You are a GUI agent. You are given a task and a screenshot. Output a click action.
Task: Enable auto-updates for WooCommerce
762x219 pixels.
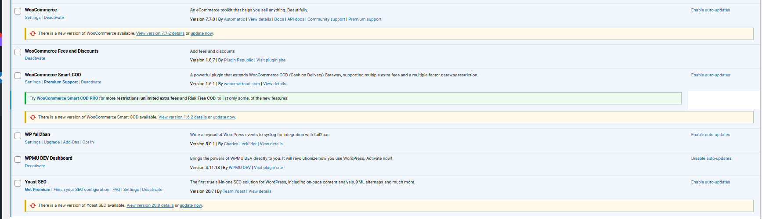(710, 10)
